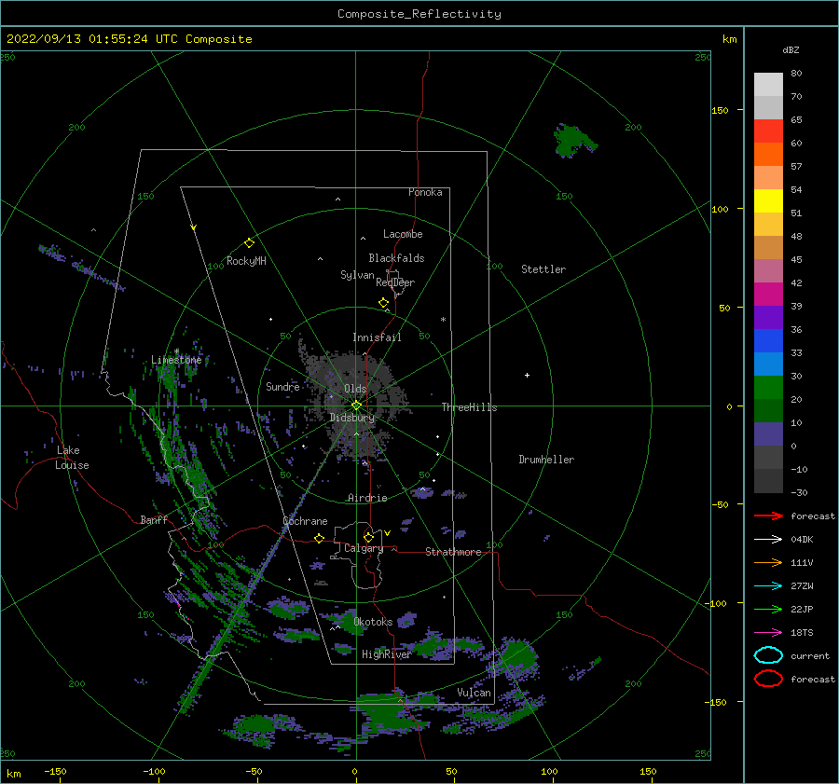Screen dimensions: 839x784
Task: Pick the slate purple 0-10 dBZ swatch
Action: tap(768, 434)
